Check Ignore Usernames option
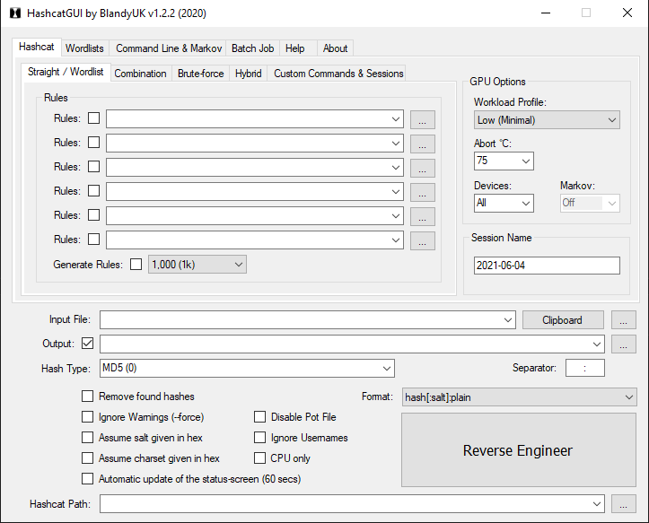The height and width of the screenshot is (523, 649). [259, 438]
